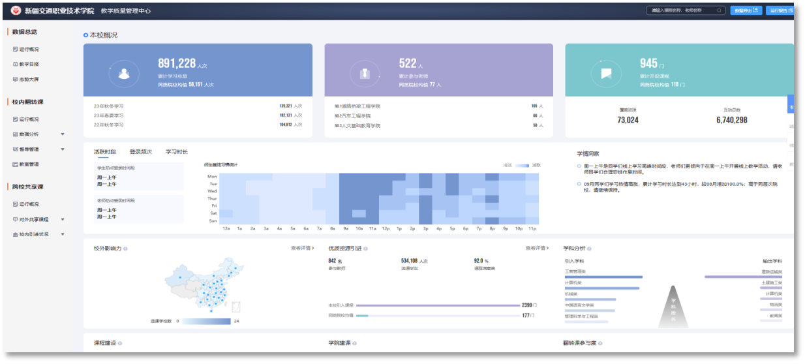
Task: Click the 23年秋冬学习 row
Action: [198, 106]
